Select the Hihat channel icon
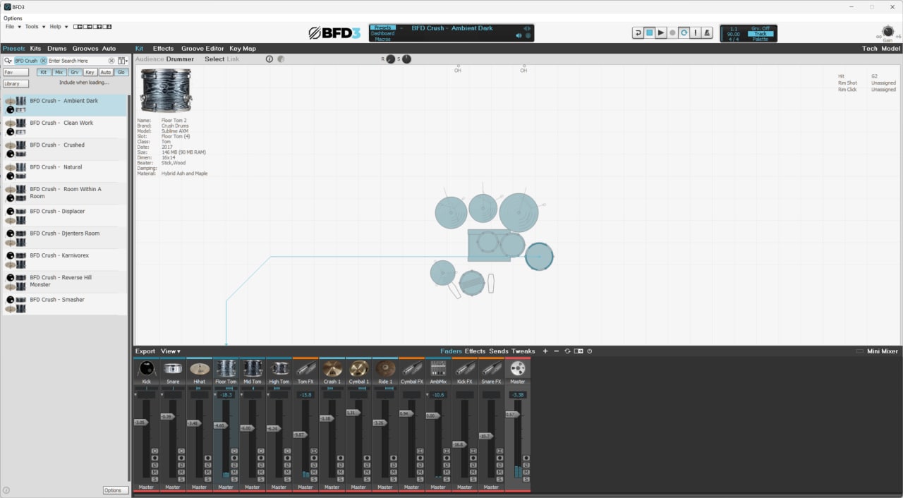903x498 pixels. [200, 368]
